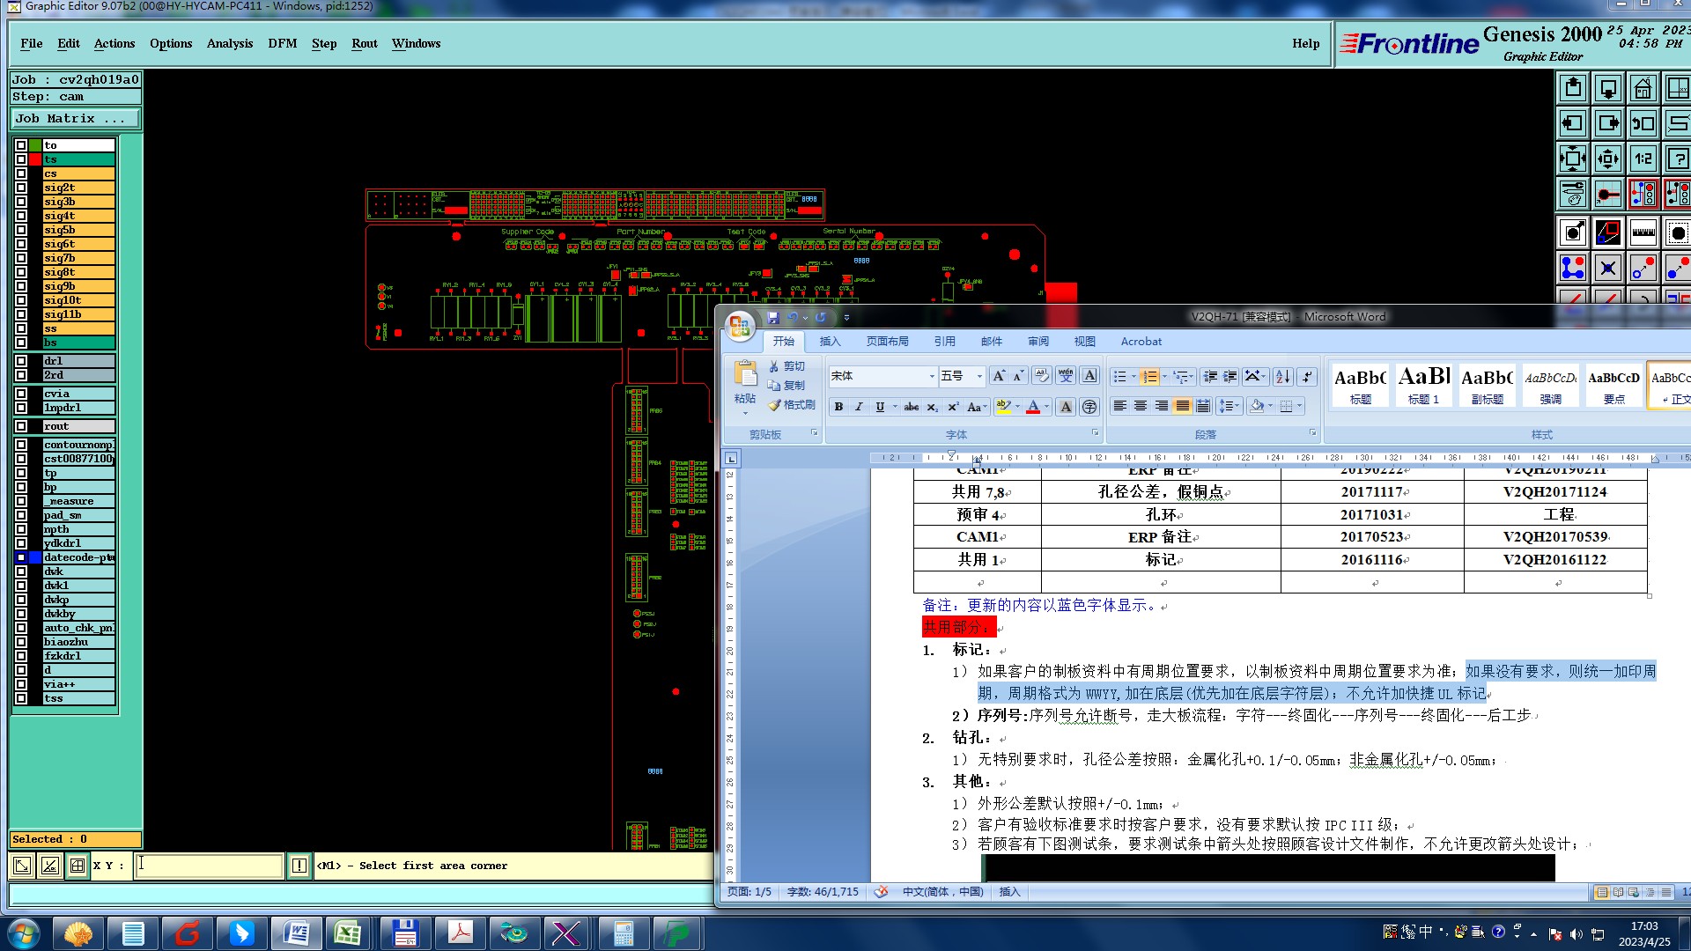This screenshot has width=1691, height=951.
Task: Click the blue X delete feature icon
Action: tap(1608, 268)
